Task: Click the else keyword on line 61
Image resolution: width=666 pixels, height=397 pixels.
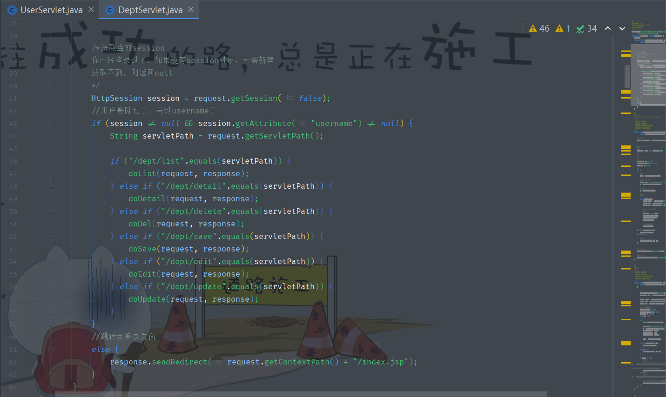Action: pos(101,349)
